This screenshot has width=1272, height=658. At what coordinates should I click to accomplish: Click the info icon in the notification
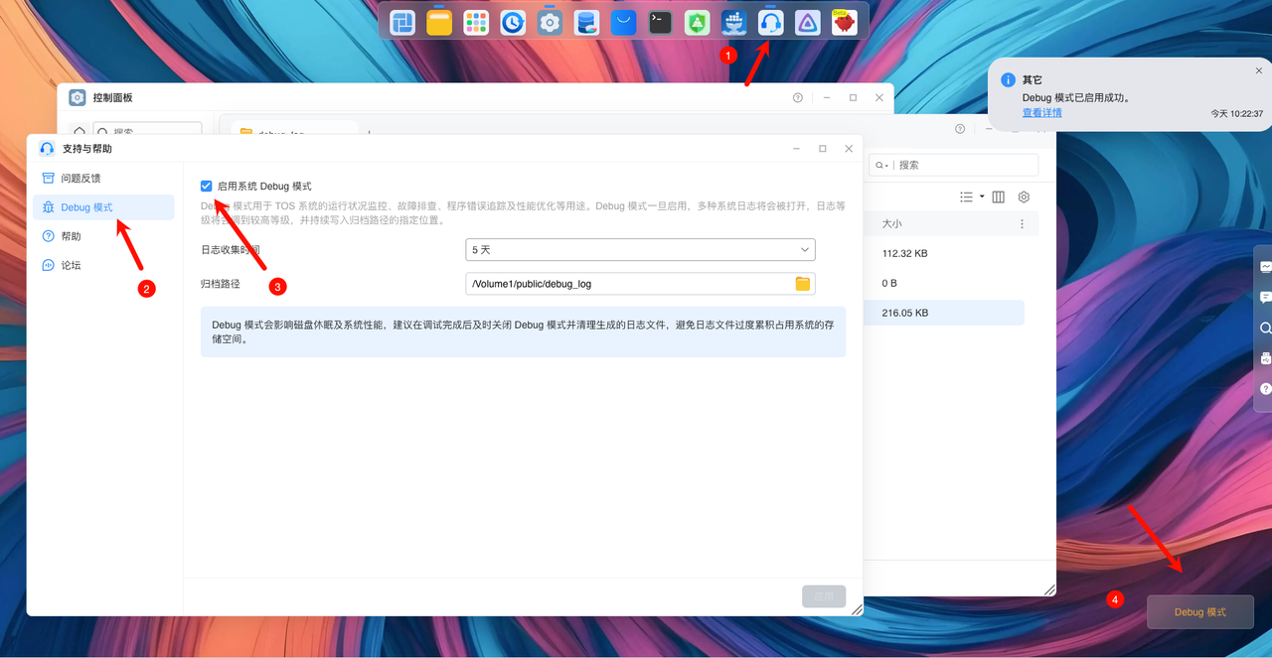pos(1008,79)
